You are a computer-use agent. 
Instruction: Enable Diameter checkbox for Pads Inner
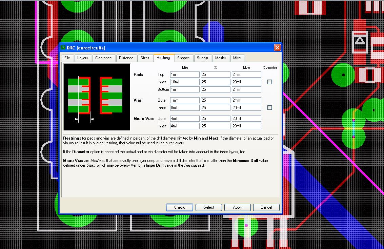tap(269, 82)
